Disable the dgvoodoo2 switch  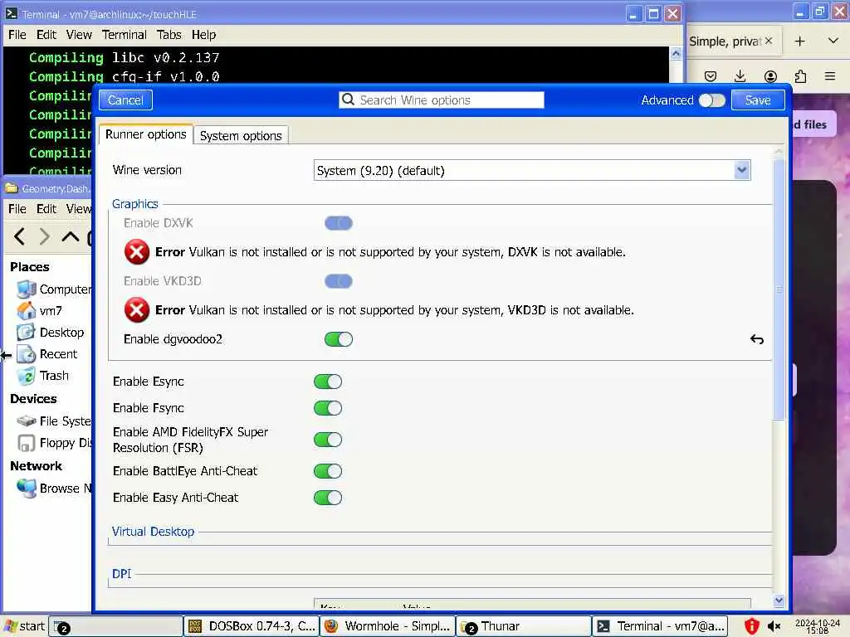tap(339, 339)
